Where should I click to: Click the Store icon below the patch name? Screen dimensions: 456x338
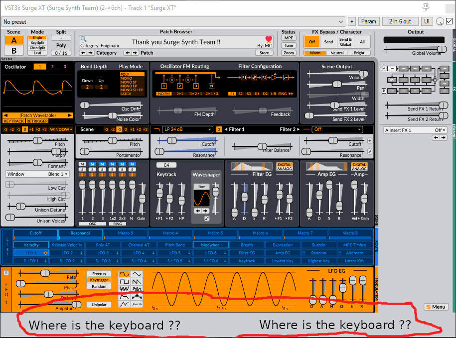pyautogui.click(x=264, y=52)
